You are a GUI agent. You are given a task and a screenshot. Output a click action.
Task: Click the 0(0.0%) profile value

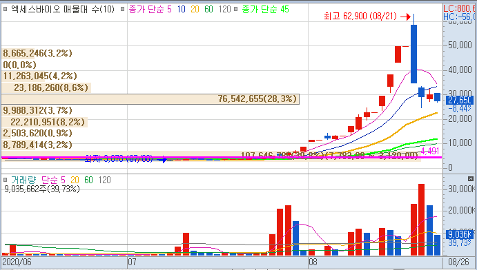(x=20, y=65)
